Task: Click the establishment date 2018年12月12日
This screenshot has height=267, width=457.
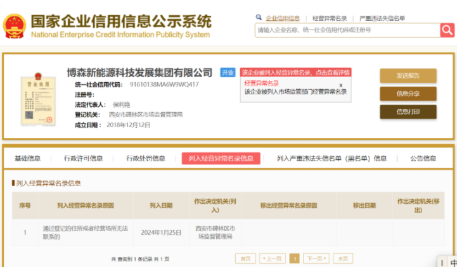Action: (x=128, y=125)
